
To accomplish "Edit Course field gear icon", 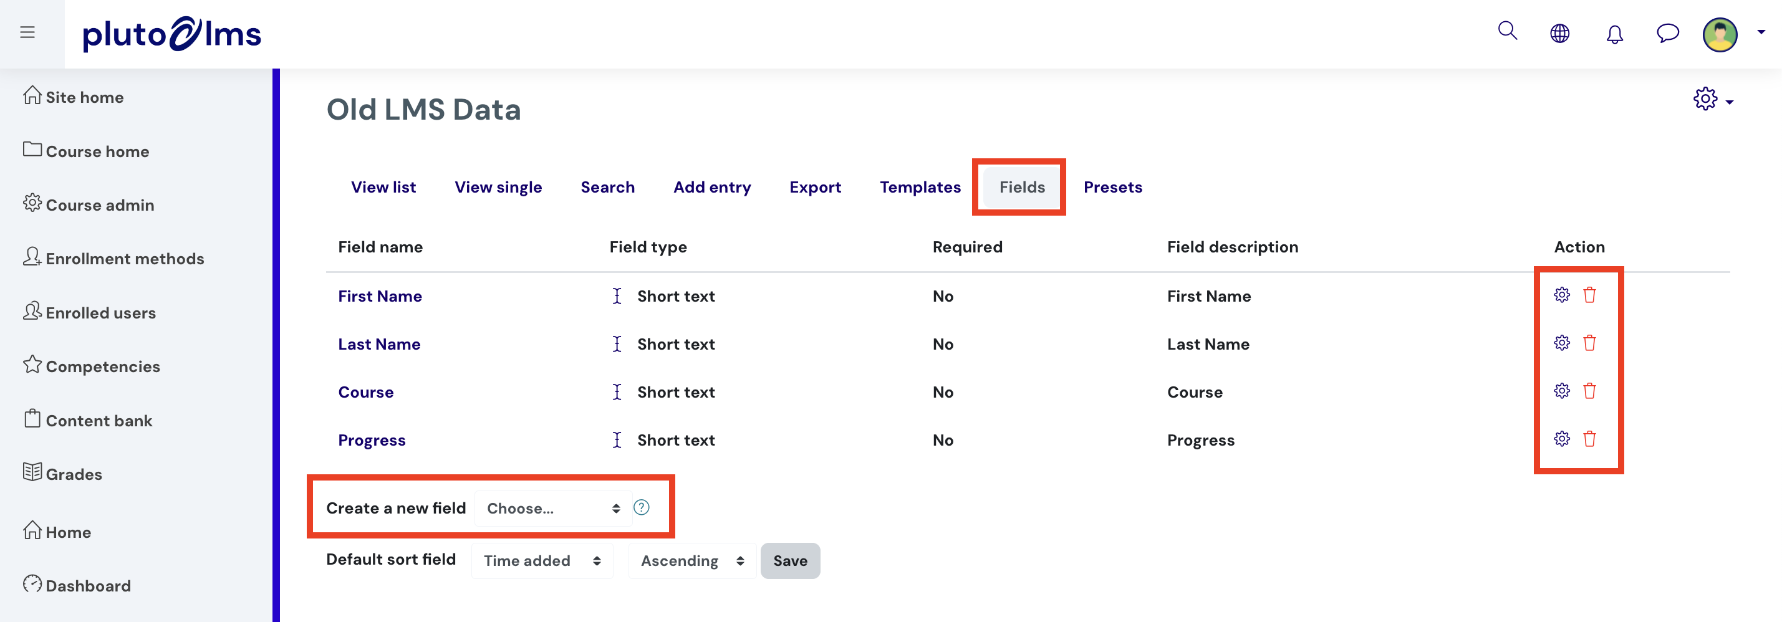I will coord(1561,391).
